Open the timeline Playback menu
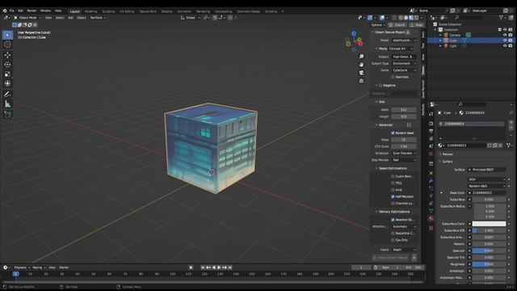 coord(22,268)
